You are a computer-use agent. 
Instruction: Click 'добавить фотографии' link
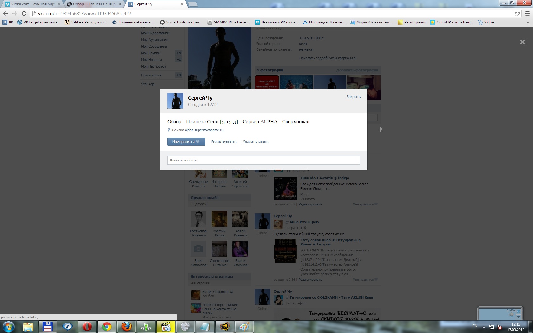click(357, 70)
